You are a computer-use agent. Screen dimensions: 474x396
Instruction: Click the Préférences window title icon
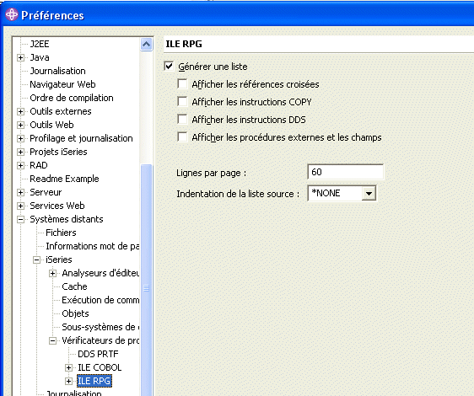click(12, 14)
